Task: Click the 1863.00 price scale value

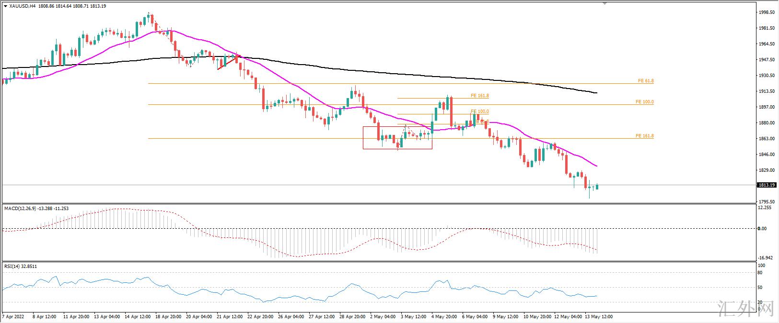Action: click(x=765, y=139)
